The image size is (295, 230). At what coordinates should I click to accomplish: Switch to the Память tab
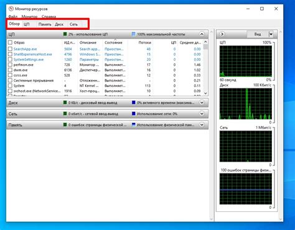tap(45, 24)
